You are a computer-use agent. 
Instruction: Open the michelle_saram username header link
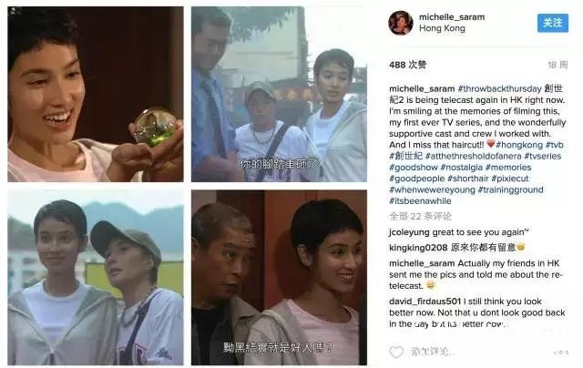(452, 17)
